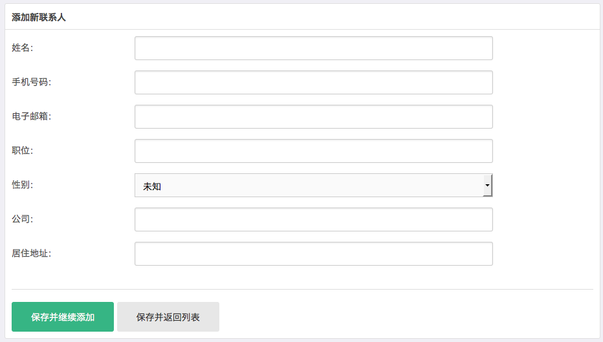Viewport: 603px width, 342px height.
Task: Click the 手机号码 label text
Action: click(x=31, y=81)
